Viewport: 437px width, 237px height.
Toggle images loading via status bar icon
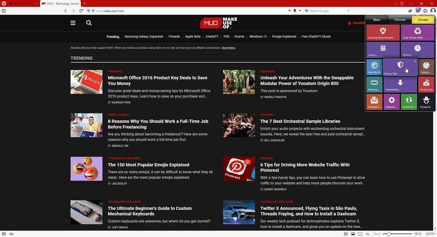tap(353, 234)
